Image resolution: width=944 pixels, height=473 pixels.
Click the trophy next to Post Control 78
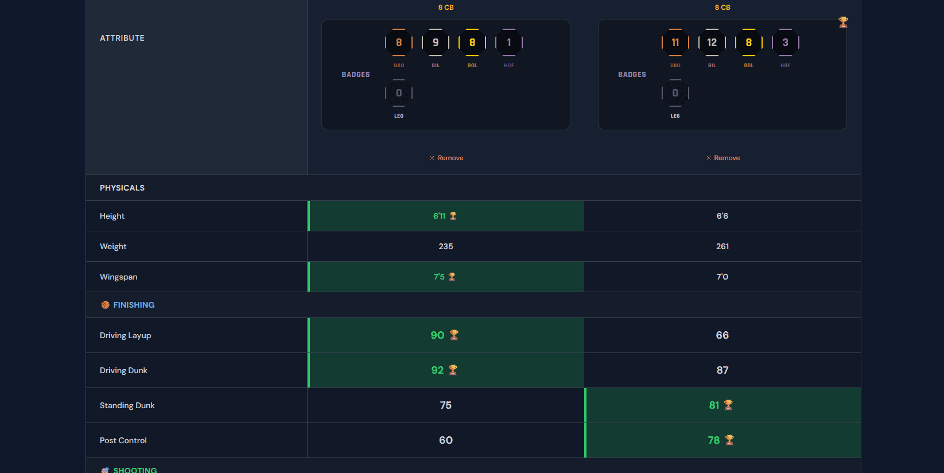coord(729,440)
